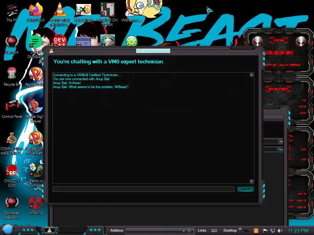This screenshot has height=235, width=314.
Task: Click the chat scrollbar down arrow
Action: click(252, 181)
